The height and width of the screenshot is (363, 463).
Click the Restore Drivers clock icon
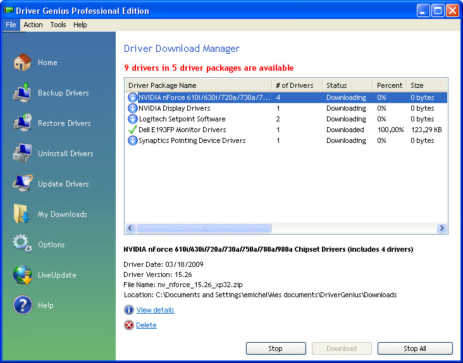pos(22,123)
